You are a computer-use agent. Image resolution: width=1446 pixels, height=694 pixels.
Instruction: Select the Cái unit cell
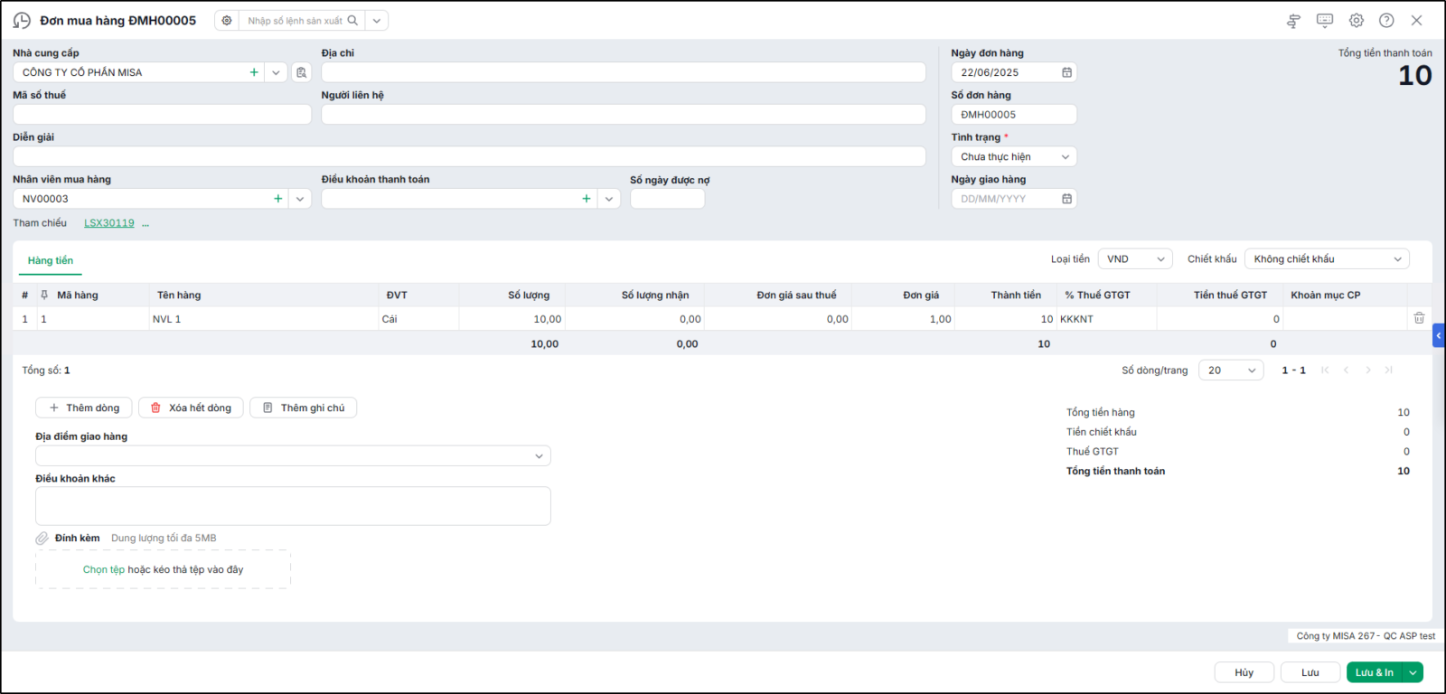pyautogui.click(x=418, y=319)
